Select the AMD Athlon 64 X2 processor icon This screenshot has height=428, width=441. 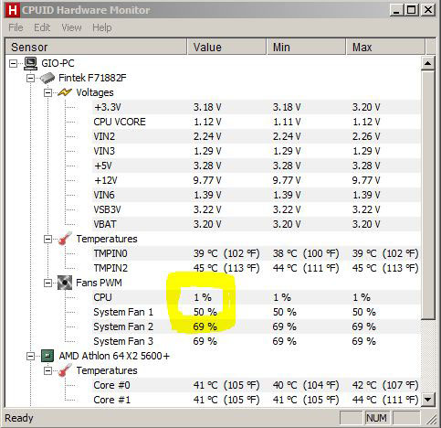(x=47, y=356)
